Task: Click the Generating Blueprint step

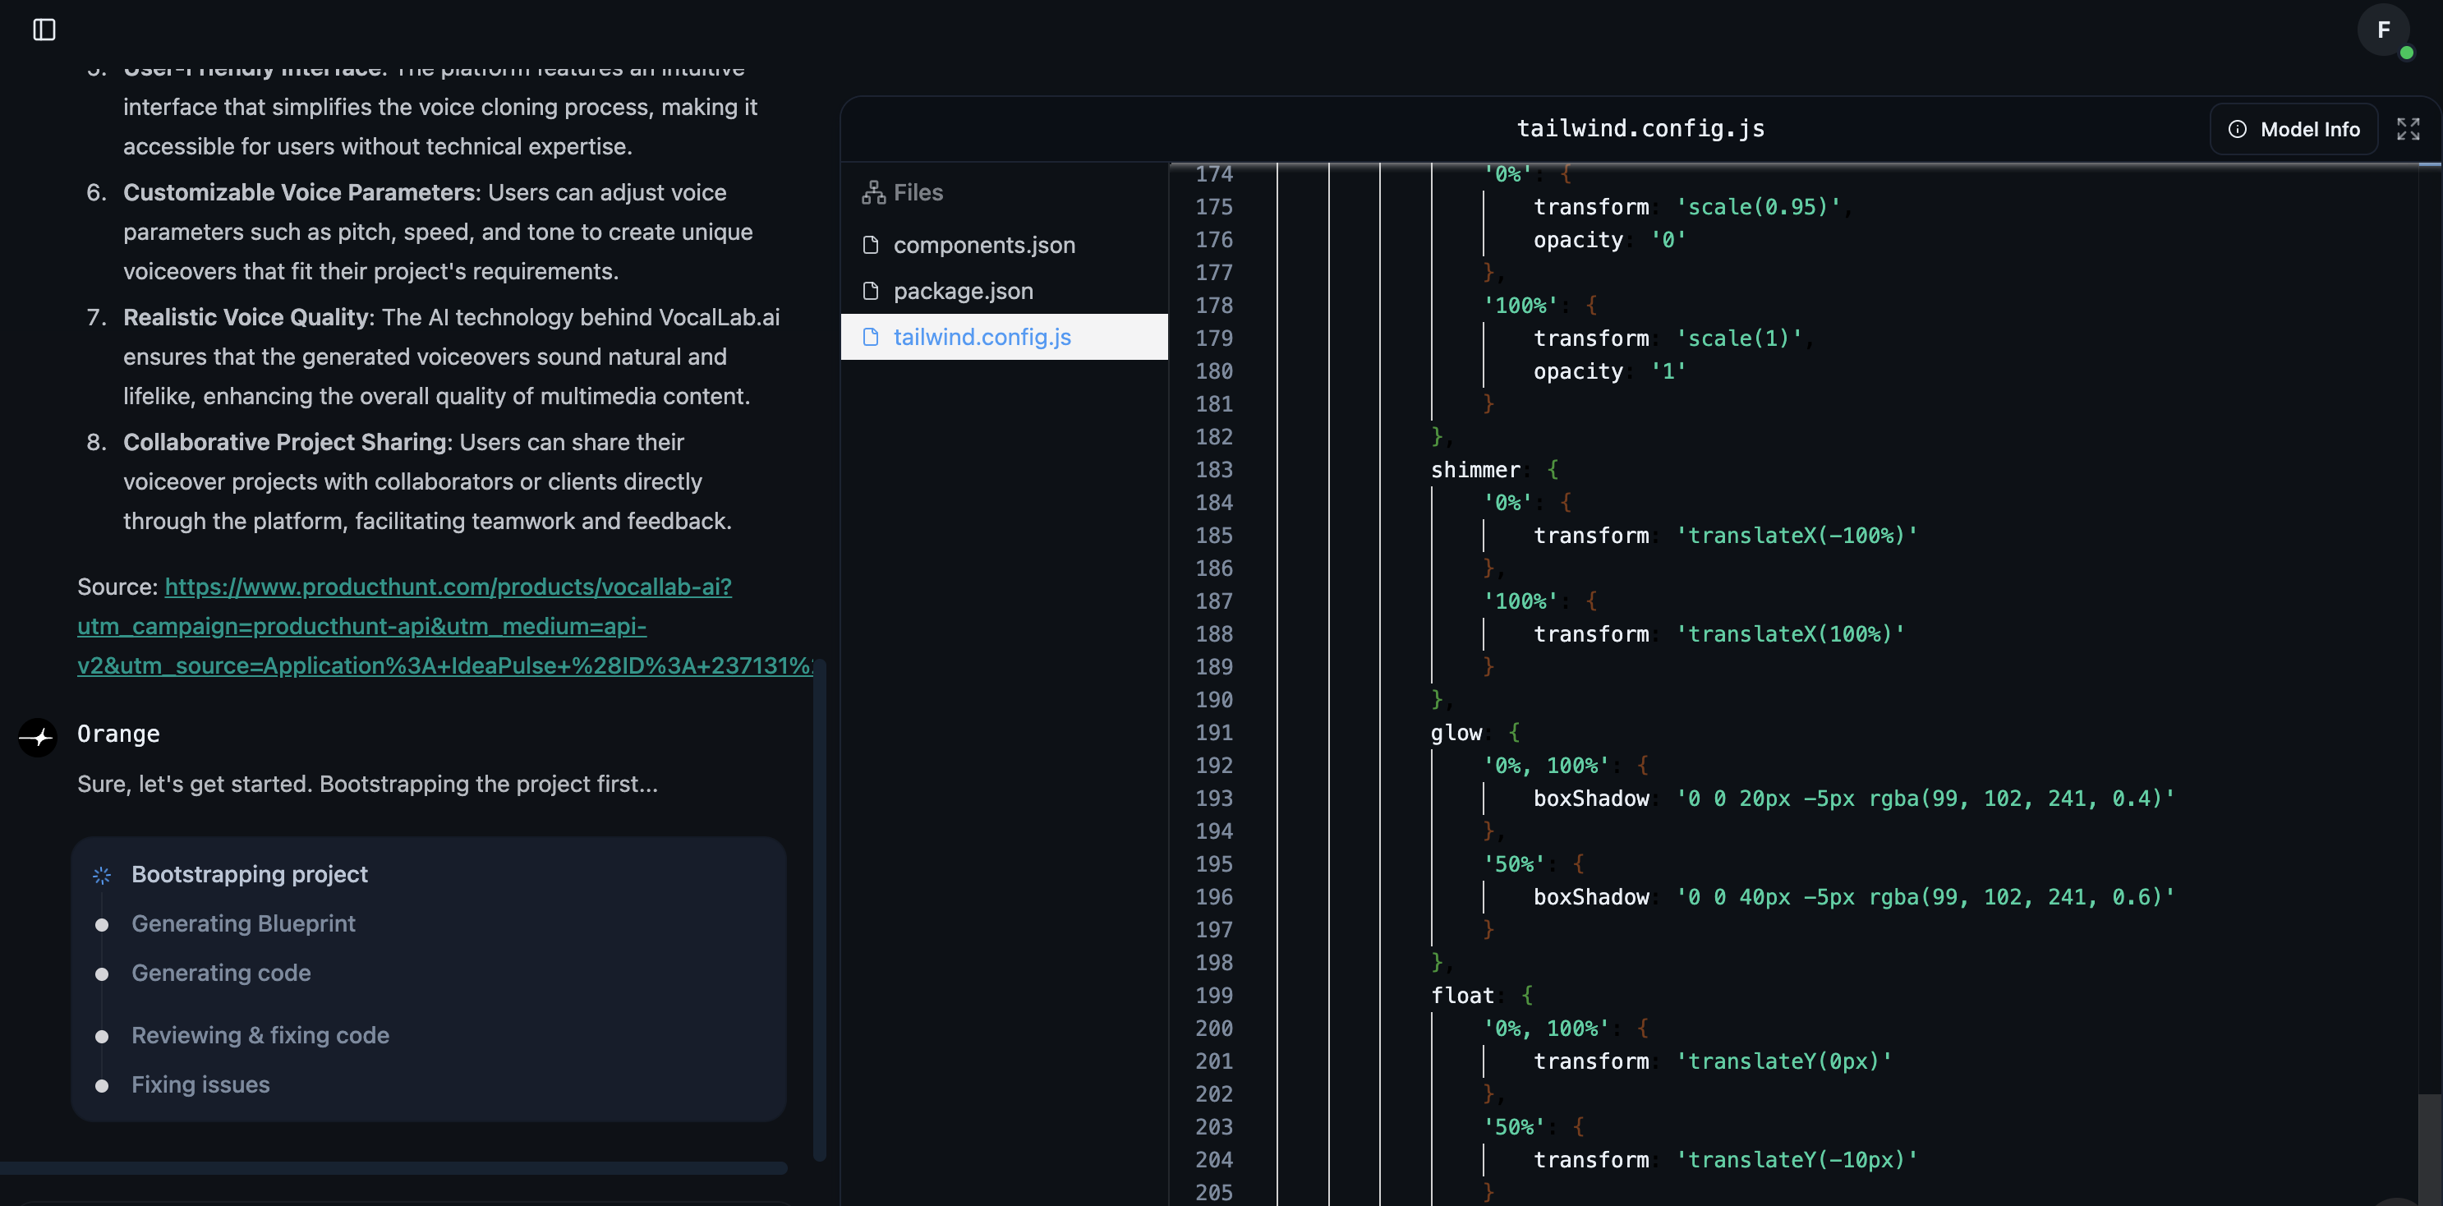Action: pos(243,923)
